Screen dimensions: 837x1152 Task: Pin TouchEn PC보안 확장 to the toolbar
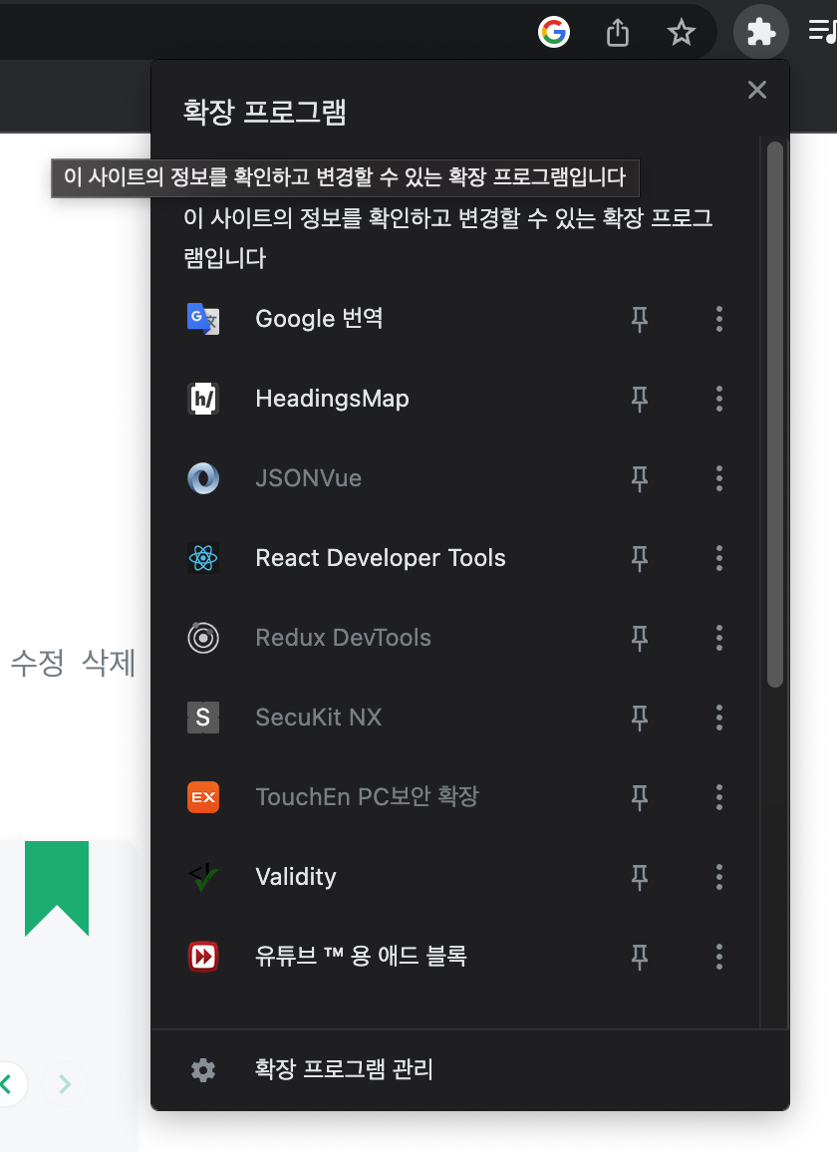[x=640, y=797]
